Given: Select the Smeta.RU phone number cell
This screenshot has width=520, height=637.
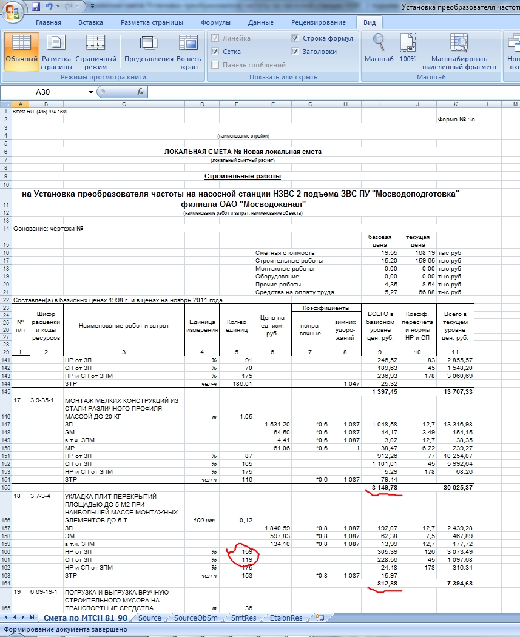Looking at the screenshot, I should [x=40, y=112].
